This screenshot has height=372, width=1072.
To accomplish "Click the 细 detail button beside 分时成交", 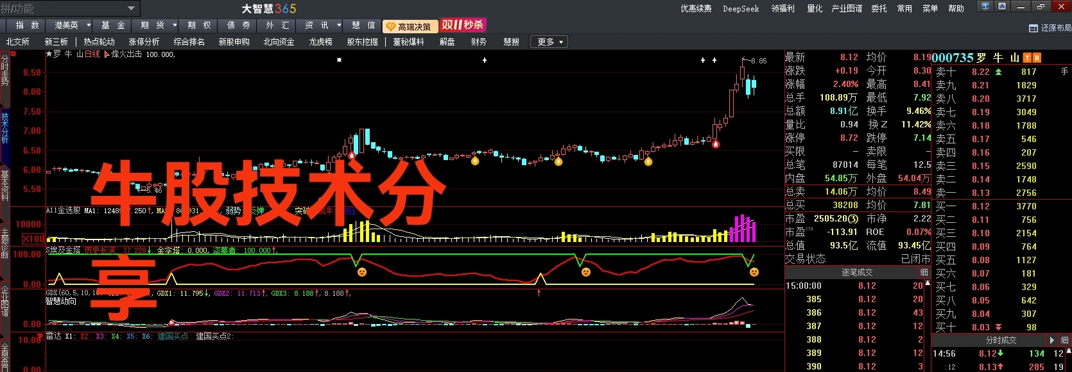I will click(1064, 340).
